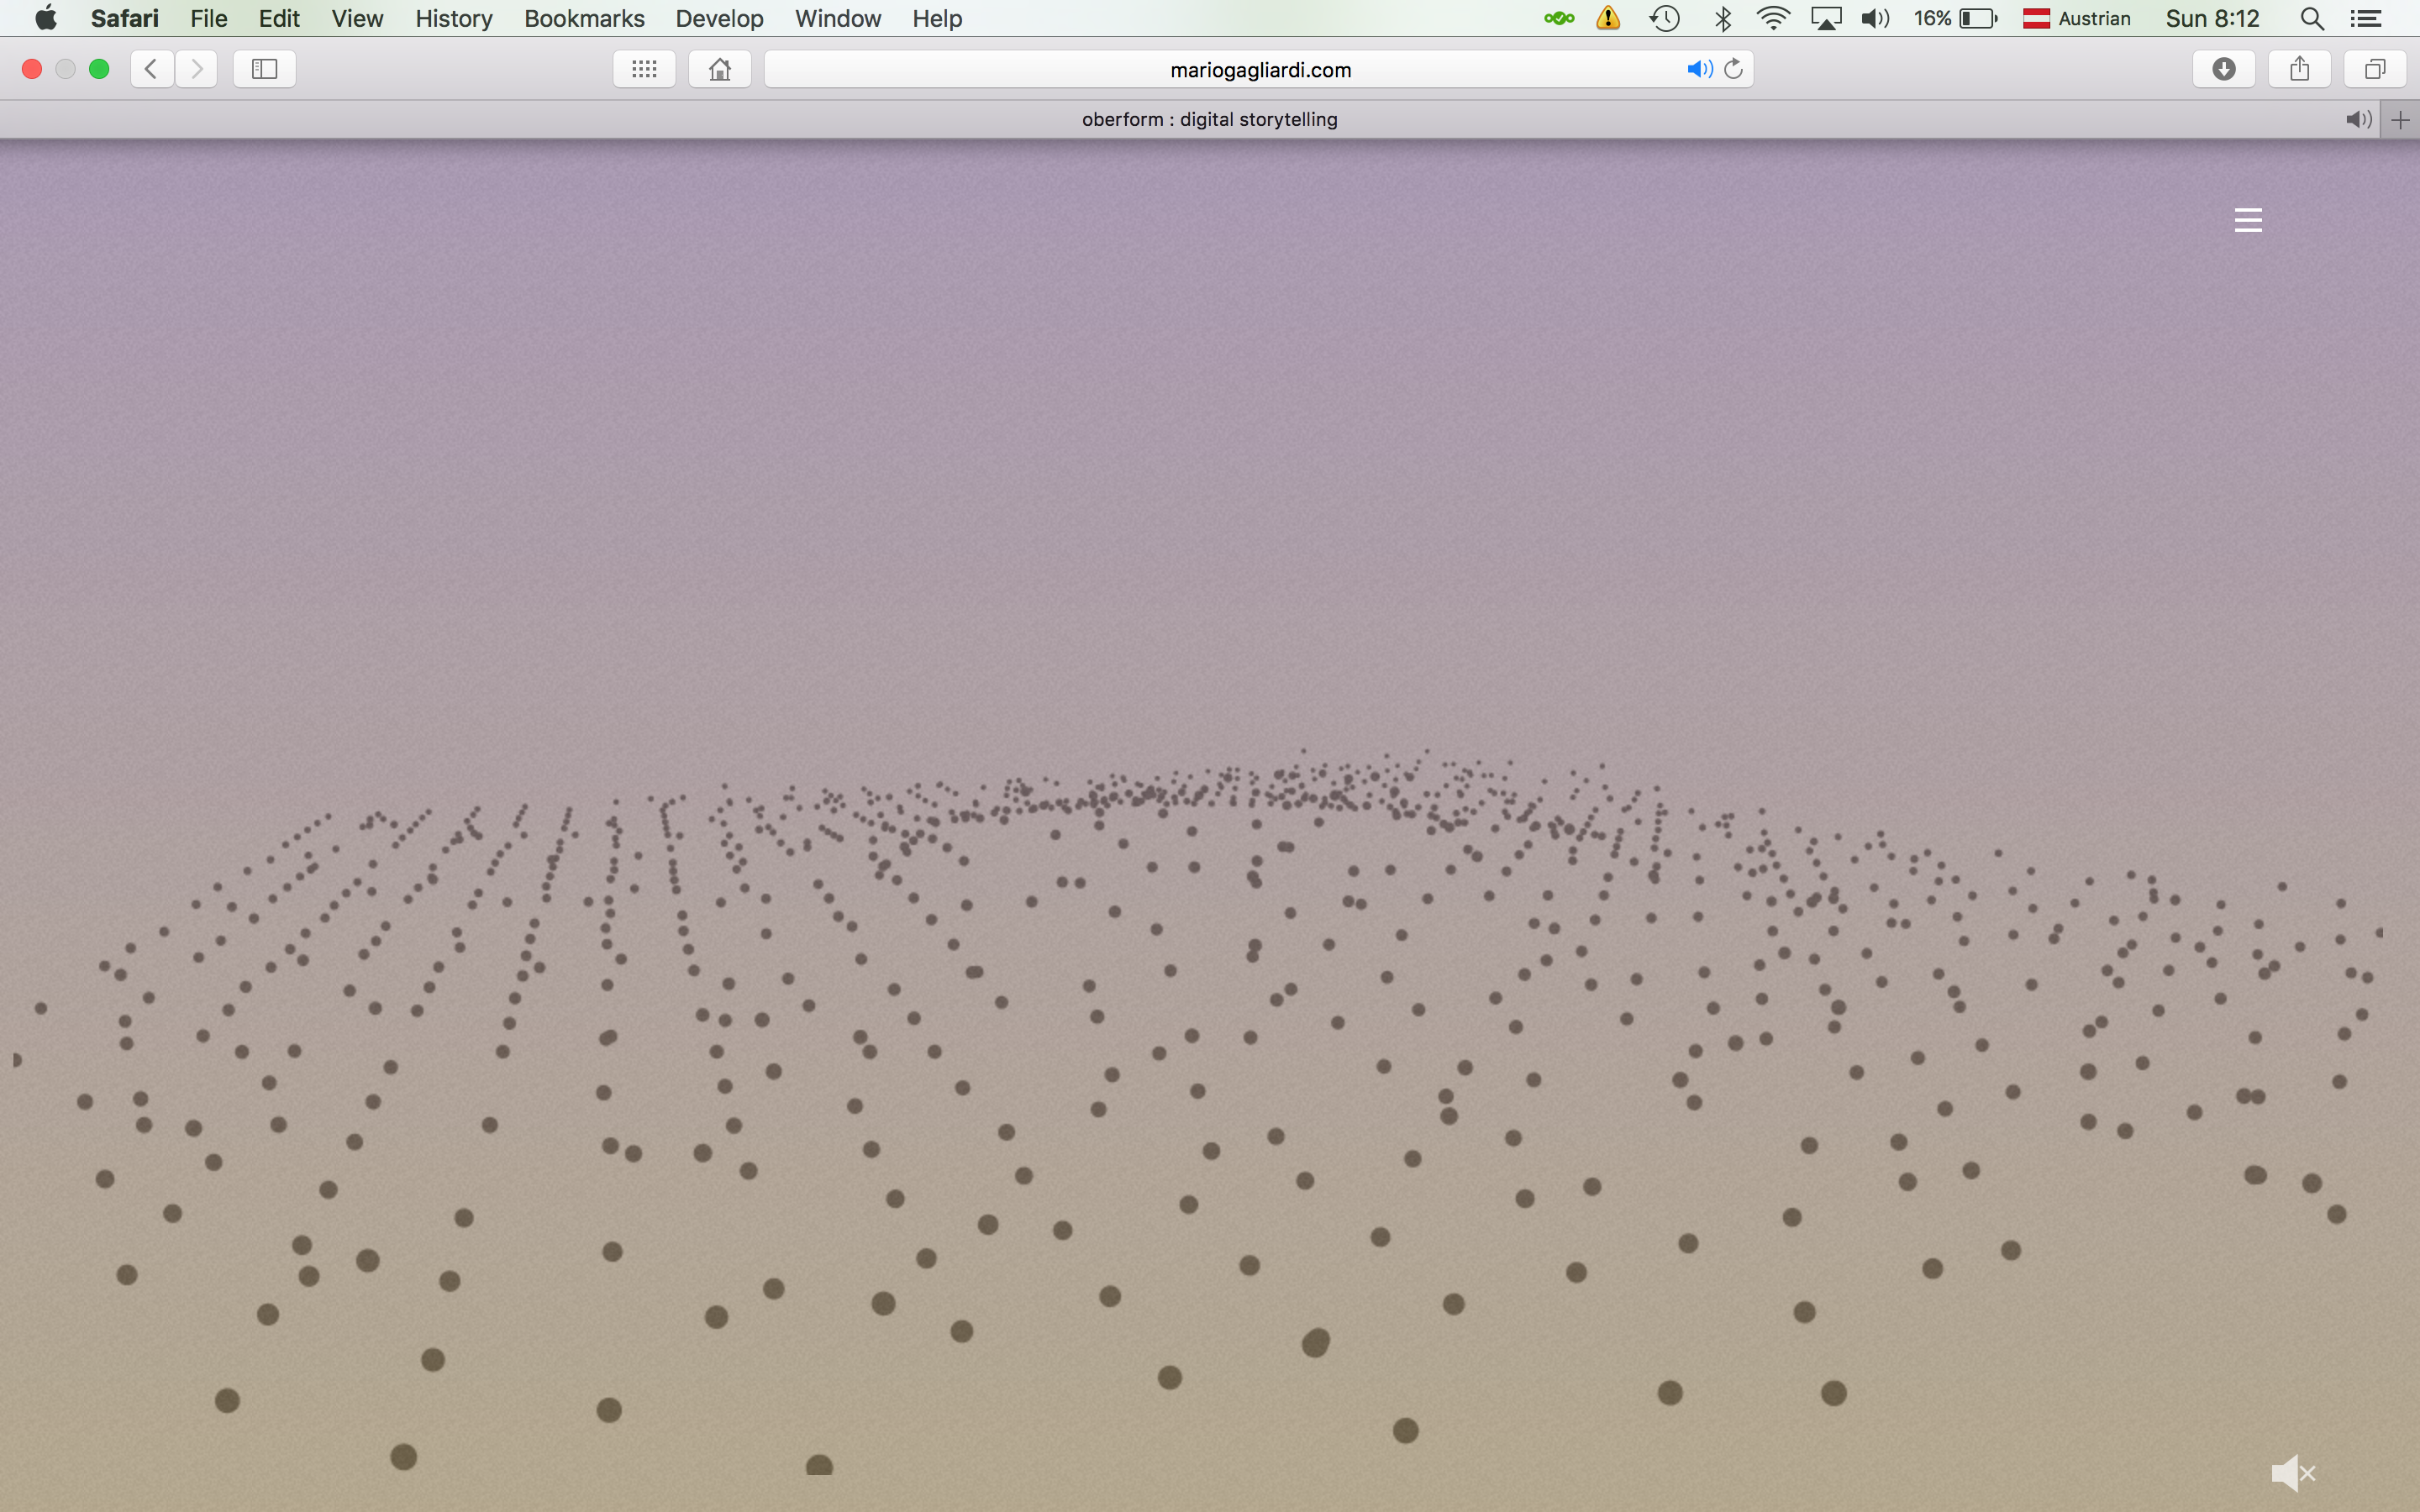The width and height of the screenshot is (2420, 1512).
Task: Show the Safari sidebar
Action: [264, 69]
